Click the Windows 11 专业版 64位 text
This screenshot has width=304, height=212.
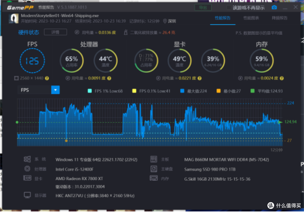[x=96, y=160]
